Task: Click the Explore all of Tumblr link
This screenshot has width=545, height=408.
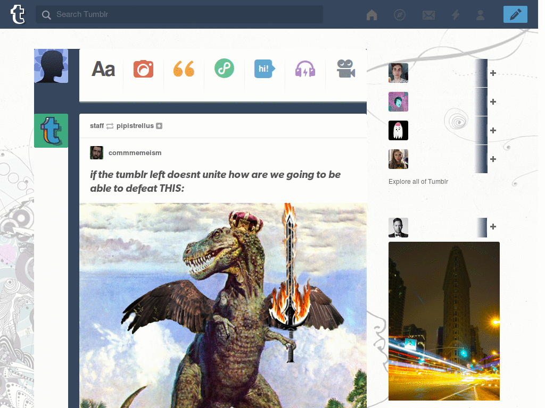Action: tap(418, 182)
